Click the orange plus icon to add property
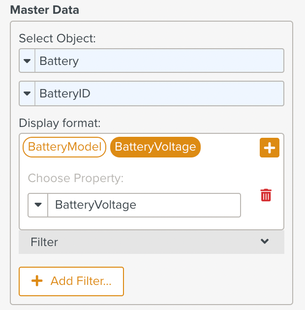 click(x=269, y=148)
